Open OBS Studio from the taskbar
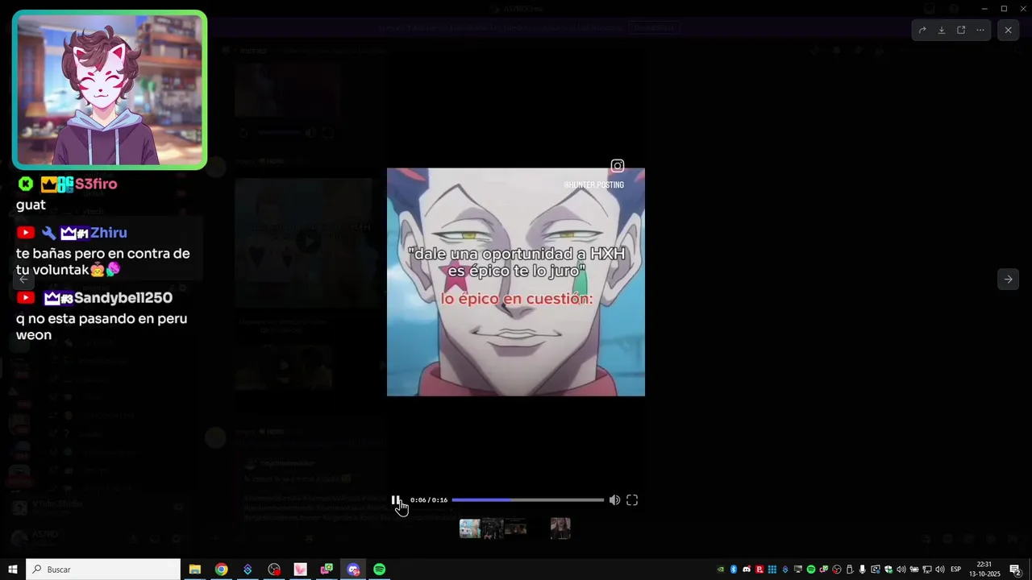Image resolution: width=1032 pixels, height=580 pixels. point(274,570)
